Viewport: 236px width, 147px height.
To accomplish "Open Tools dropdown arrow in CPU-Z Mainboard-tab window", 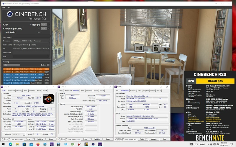I will coord(147,139).
